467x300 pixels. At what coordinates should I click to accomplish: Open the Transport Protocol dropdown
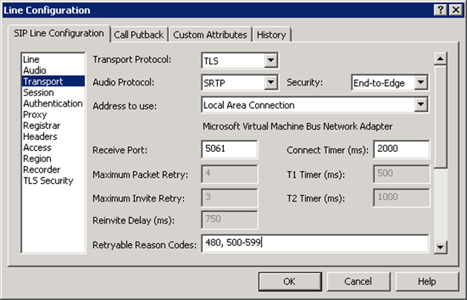point(271,60)
